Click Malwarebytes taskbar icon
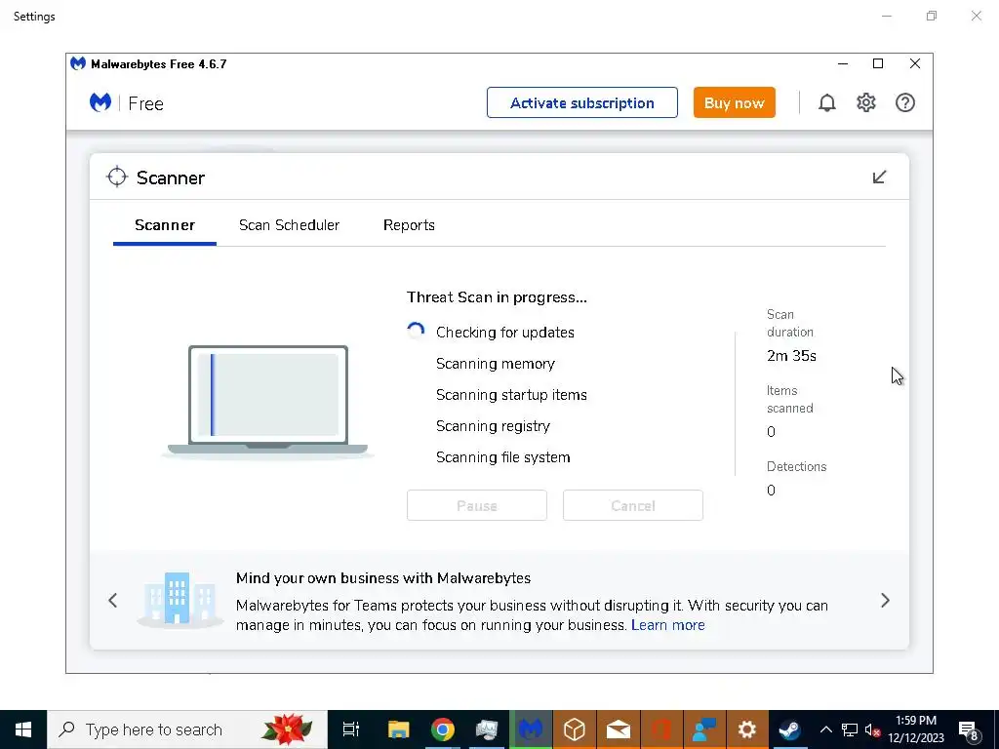Viewport: 999px width, 749px height. tap(530, 729)
